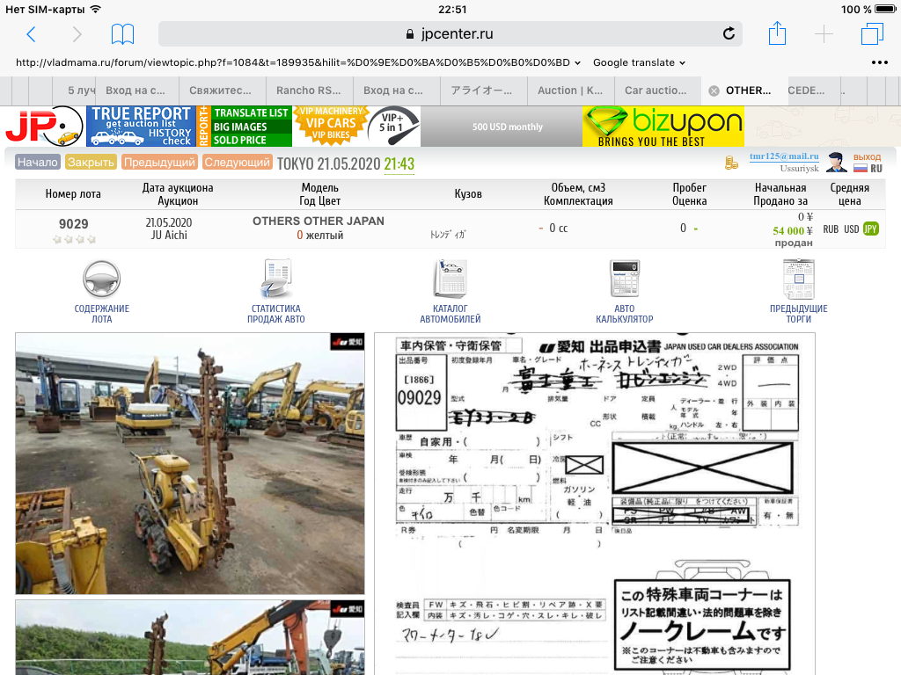Open the first trencher lot photo

tap(190, 463)
